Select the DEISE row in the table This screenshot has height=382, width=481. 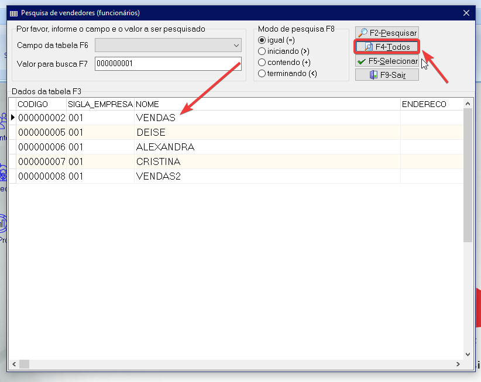(151, 133)
